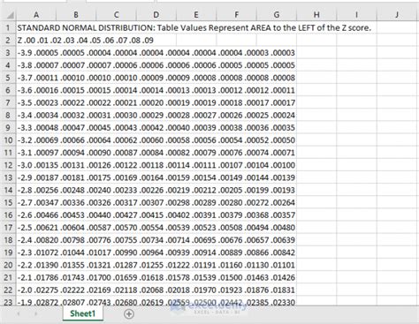Select column J header
This screenshot has width=419, height=324.
click(397, 14)
